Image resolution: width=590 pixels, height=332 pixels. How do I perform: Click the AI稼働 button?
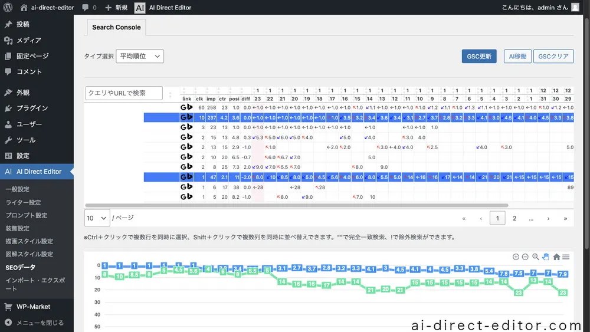pyautogui.click(x=517, y=57)
